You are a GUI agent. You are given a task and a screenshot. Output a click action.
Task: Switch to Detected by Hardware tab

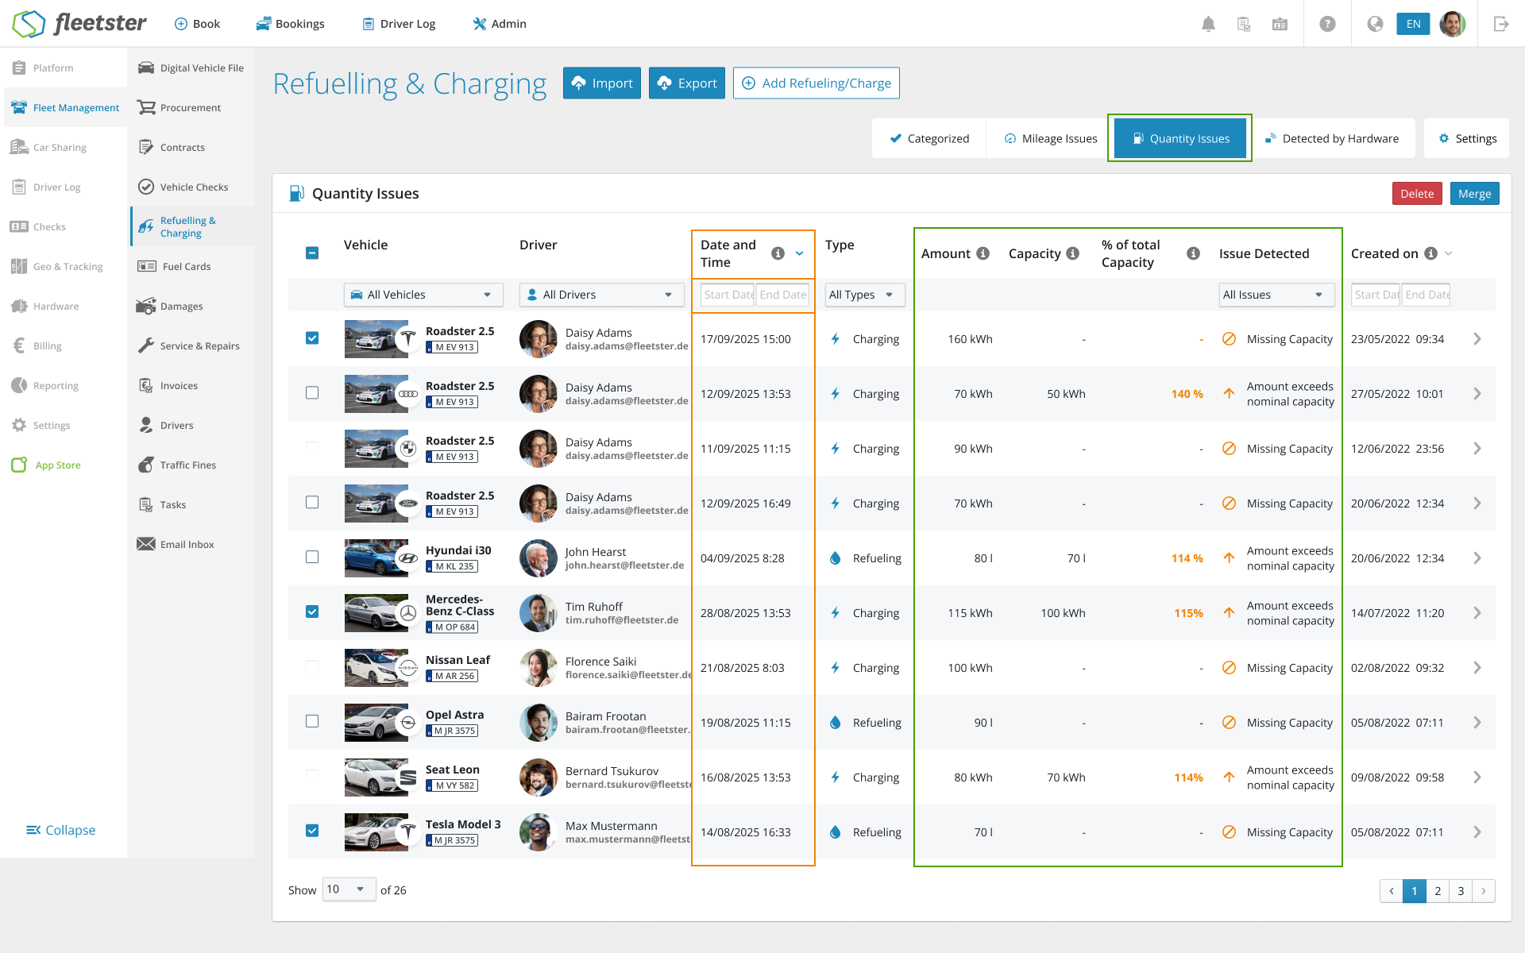point(1331,138)
